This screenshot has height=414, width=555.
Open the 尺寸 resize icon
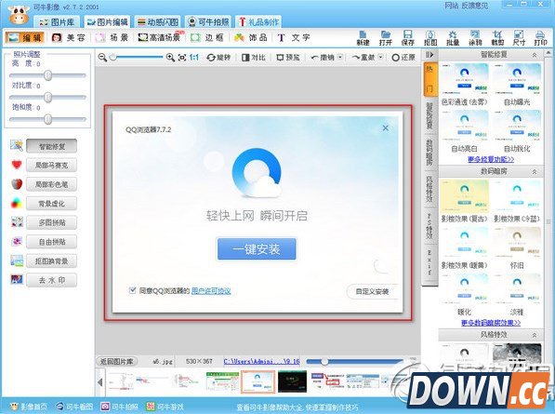point(519,38)
